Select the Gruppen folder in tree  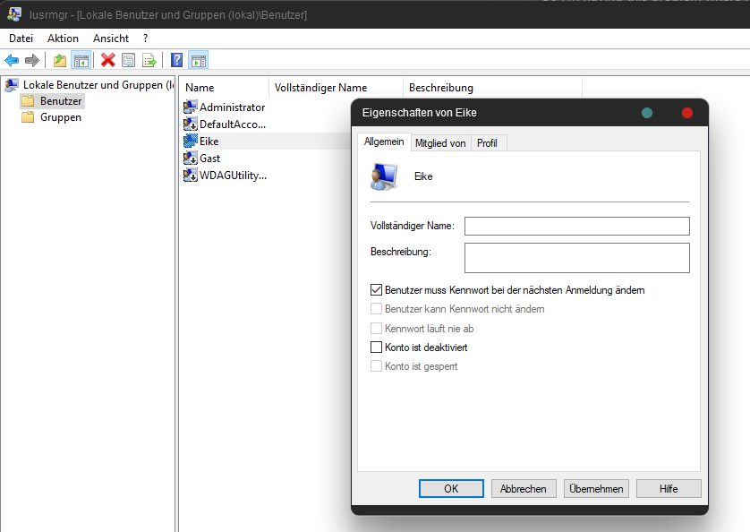click(60, 117)
